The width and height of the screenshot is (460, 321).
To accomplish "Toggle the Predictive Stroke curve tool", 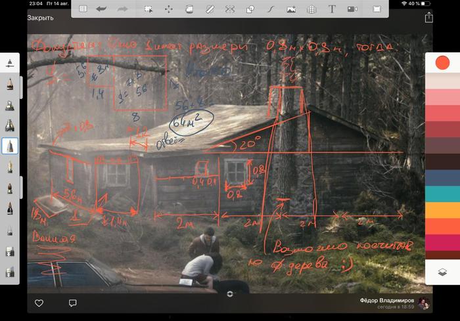I will pos(271,9).
